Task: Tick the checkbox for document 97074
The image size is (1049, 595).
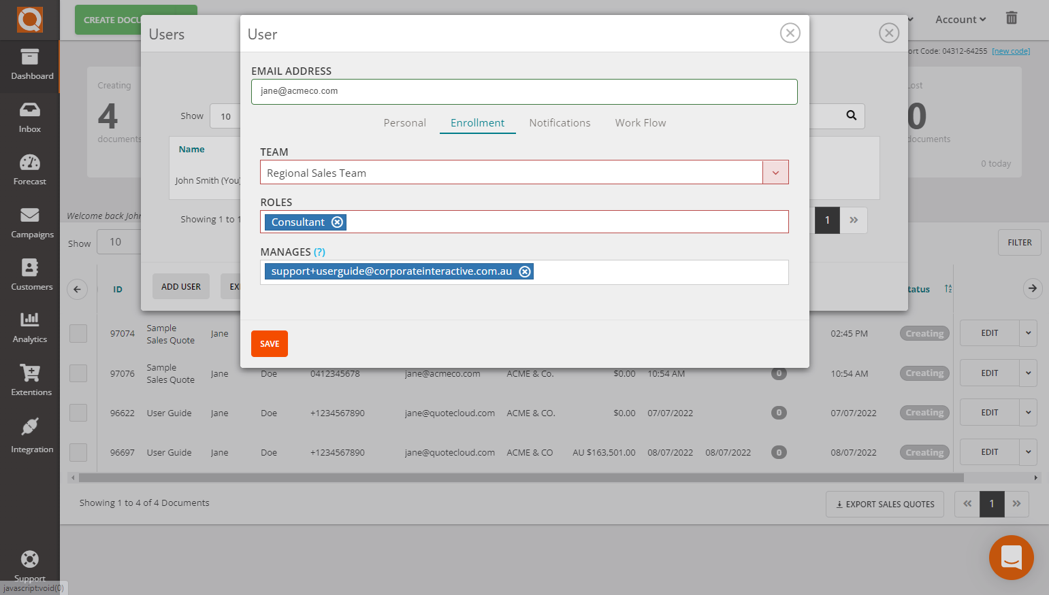Action: [x=78, y=333]
